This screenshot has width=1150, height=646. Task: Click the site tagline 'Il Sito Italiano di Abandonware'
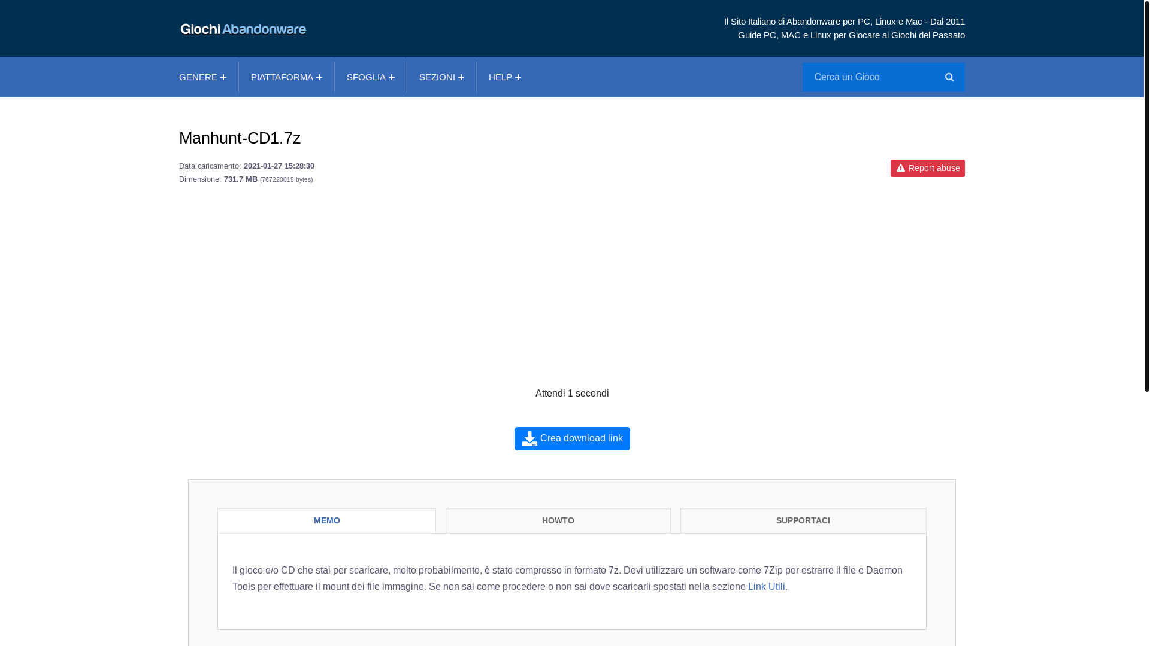844,22
